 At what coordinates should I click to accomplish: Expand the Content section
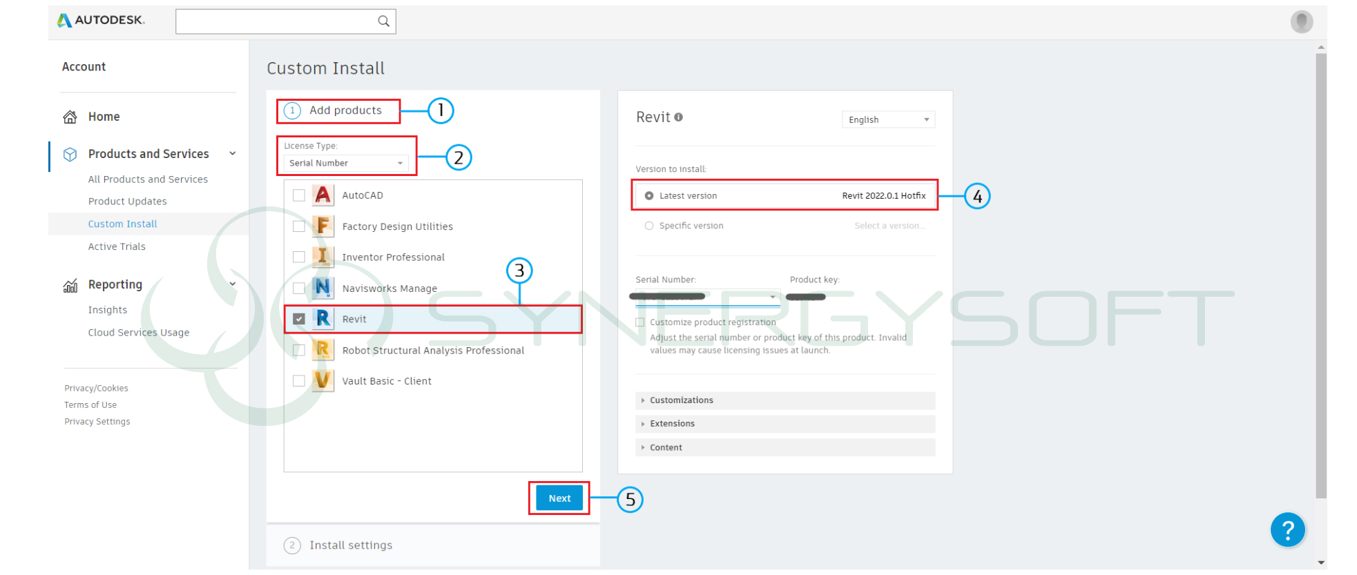(x=785, y=447)
